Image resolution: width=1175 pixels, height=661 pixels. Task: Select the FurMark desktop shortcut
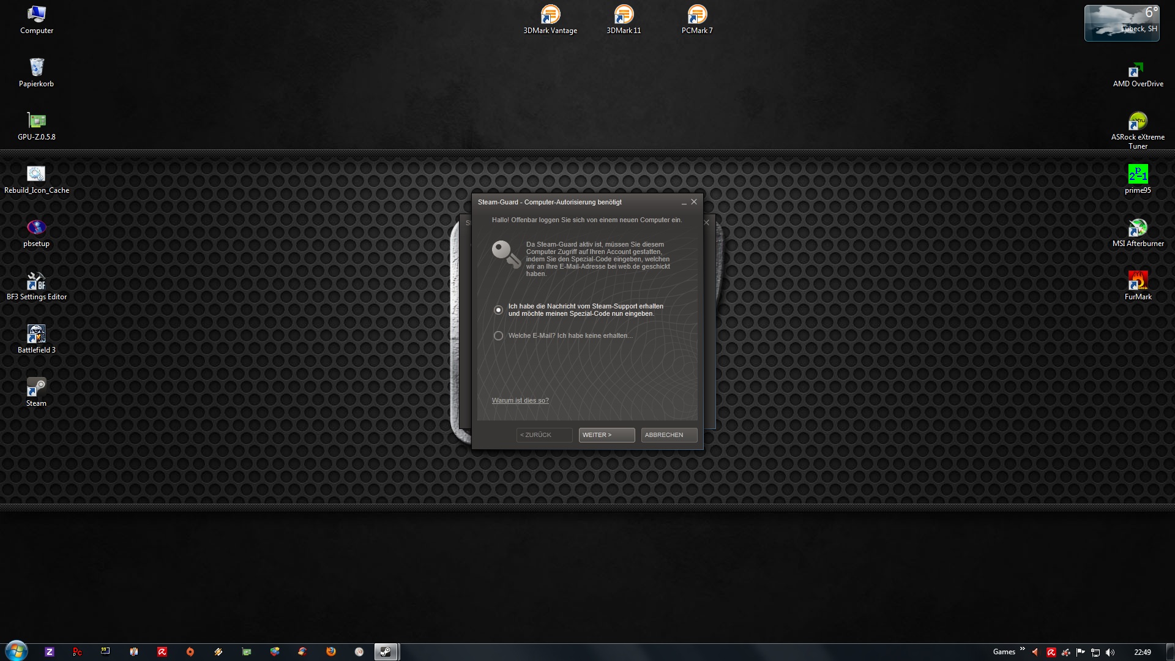1138,286
